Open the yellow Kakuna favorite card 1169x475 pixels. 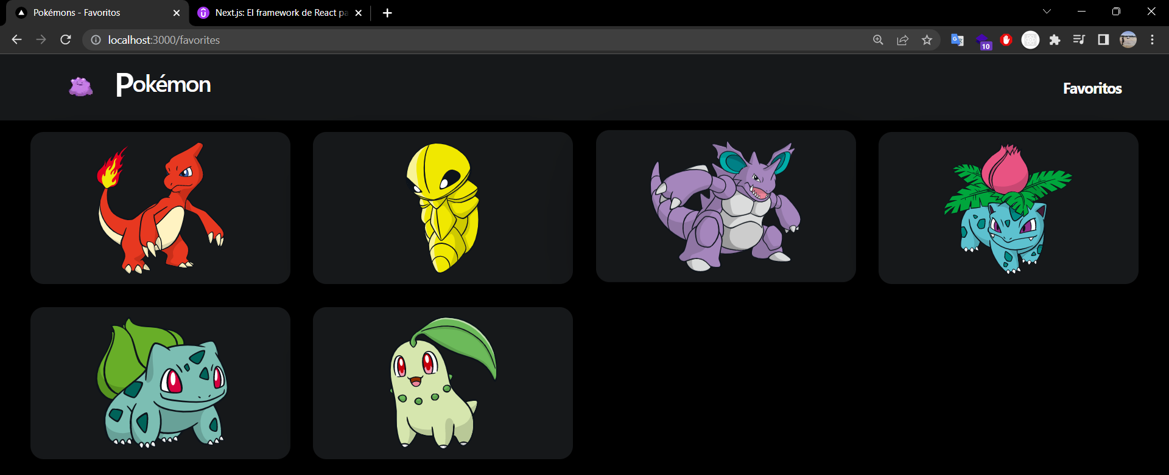(x=443, y=208)
